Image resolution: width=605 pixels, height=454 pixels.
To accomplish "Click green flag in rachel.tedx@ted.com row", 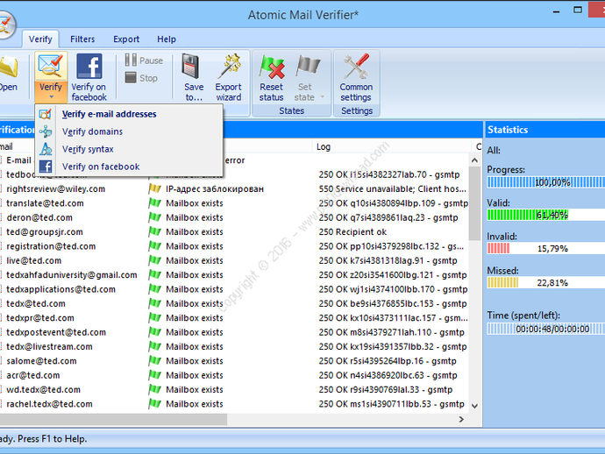I will (x=154, y=404).
